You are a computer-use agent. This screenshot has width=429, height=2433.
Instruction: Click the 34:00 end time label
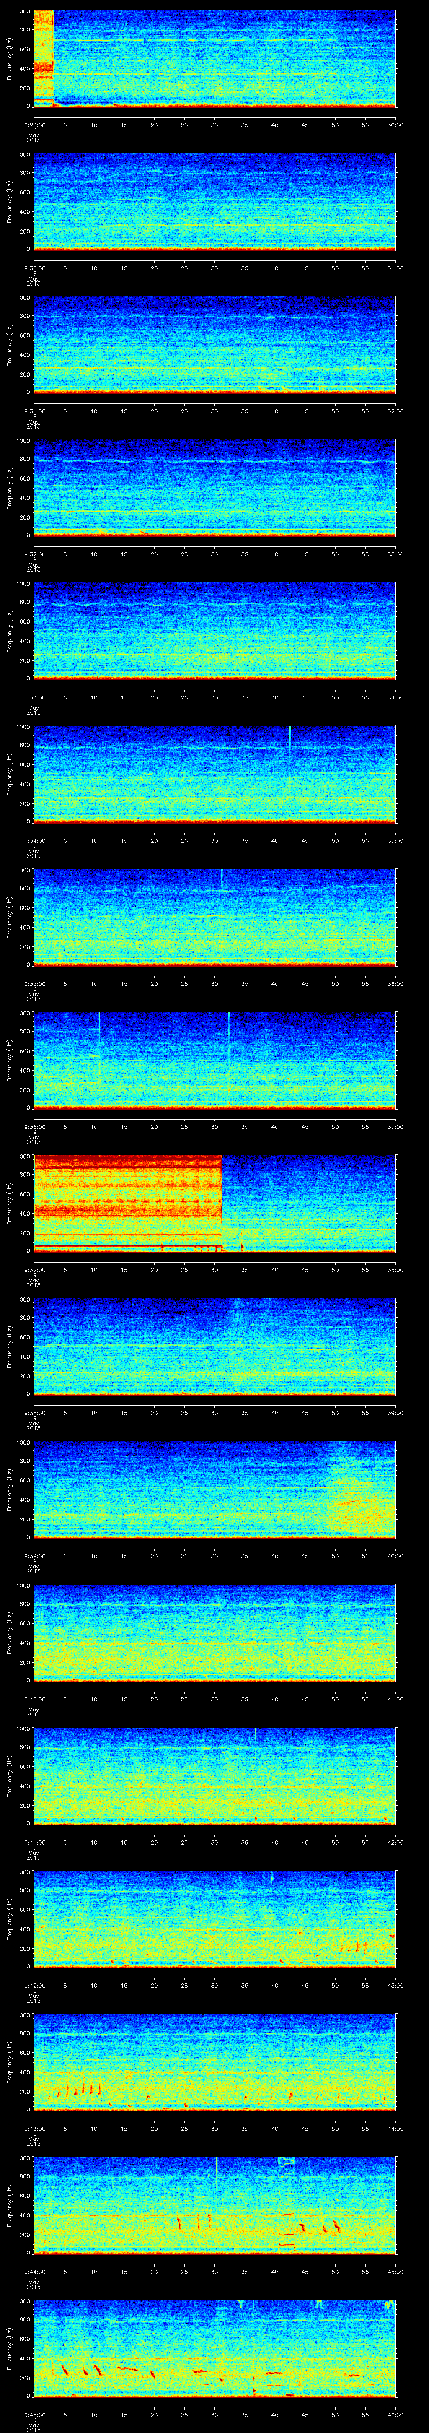click(x=395, y=697)
